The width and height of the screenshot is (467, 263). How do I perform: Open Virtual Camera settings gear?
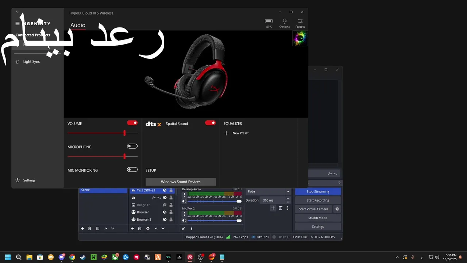pos(337,209)
